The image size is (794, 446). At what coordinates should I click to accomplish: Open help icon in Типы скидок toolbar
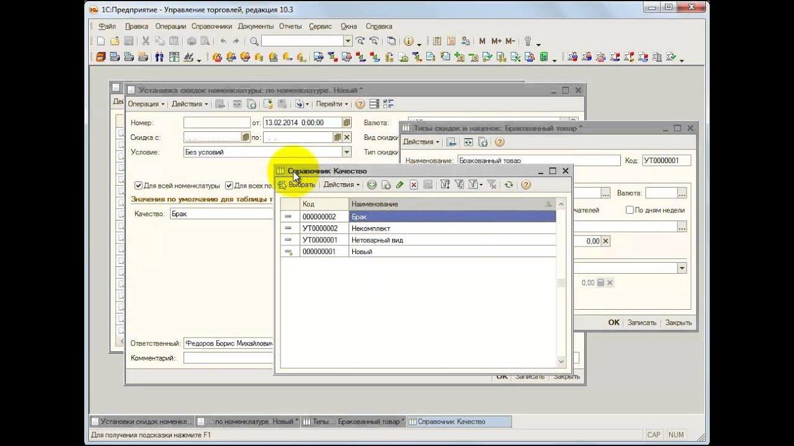500,142
